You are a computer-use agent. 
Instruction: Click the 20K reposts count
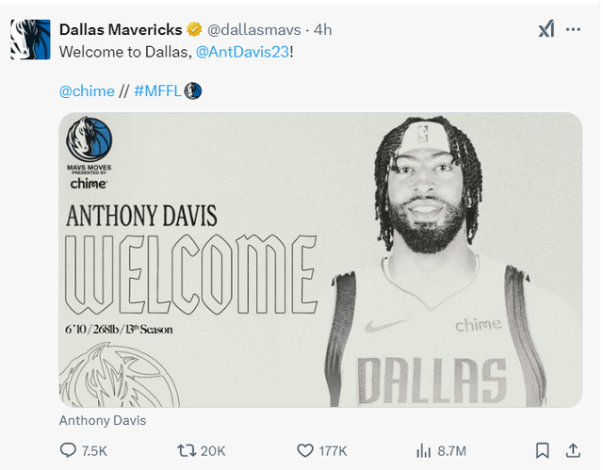click(213, 451)
